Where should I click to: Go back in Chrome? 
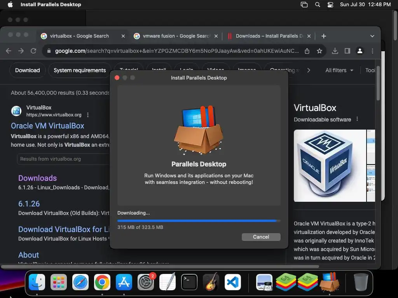point(9,51)
